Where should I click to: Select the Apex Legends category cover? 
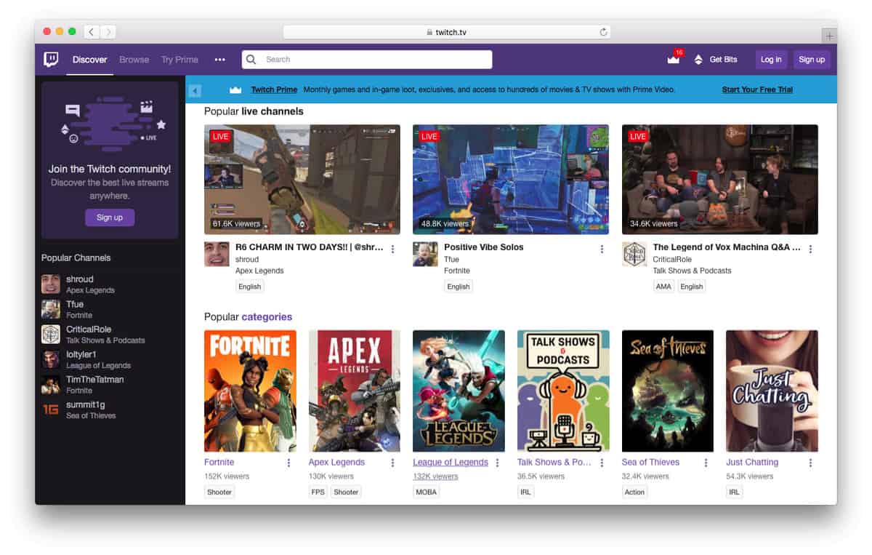[x=355, y=391]
